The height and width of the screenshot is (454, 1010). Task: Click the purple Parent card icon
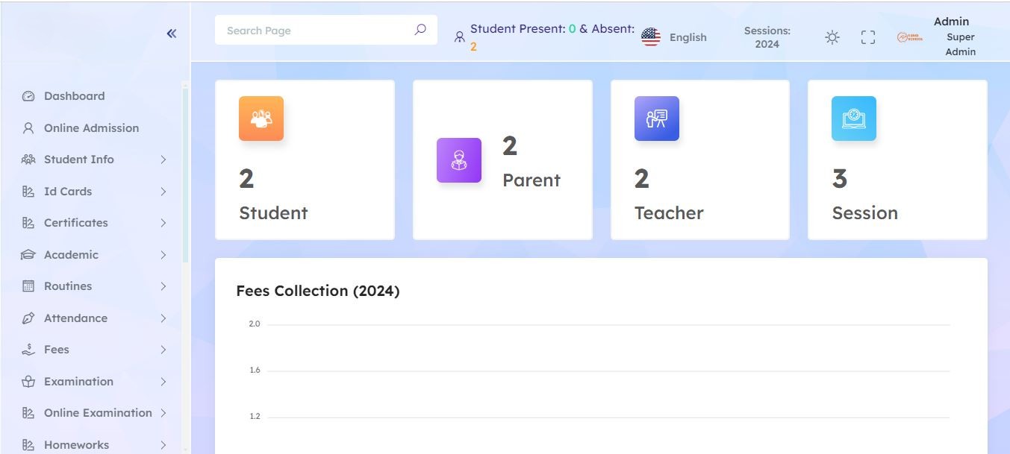point(459,160)
